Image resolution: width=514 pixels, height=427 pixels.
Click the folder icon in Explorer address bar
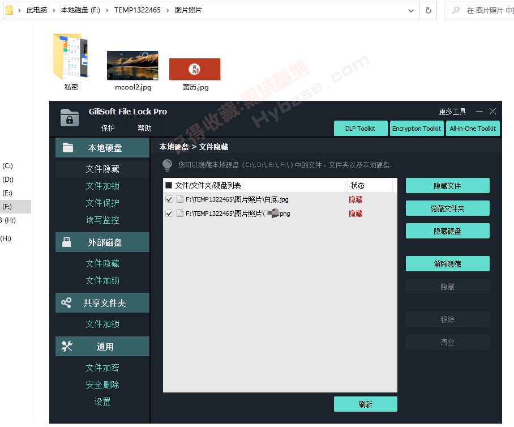(x=9, y=10)
